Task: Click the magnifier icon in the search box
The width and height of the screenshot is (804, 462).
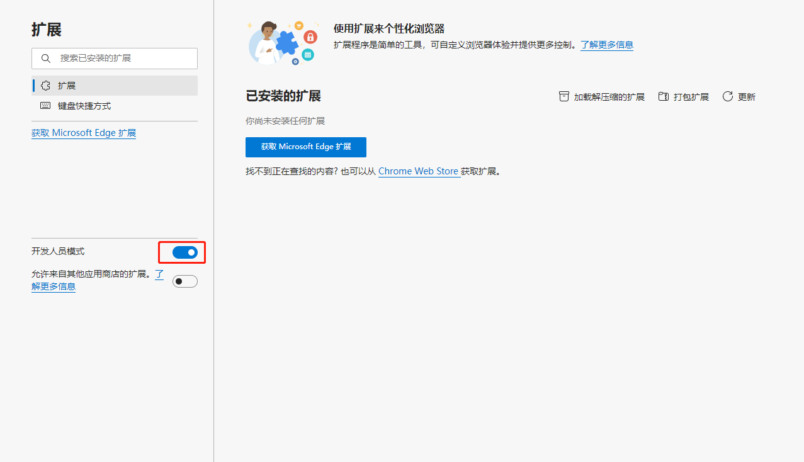Action: (45, 59)
